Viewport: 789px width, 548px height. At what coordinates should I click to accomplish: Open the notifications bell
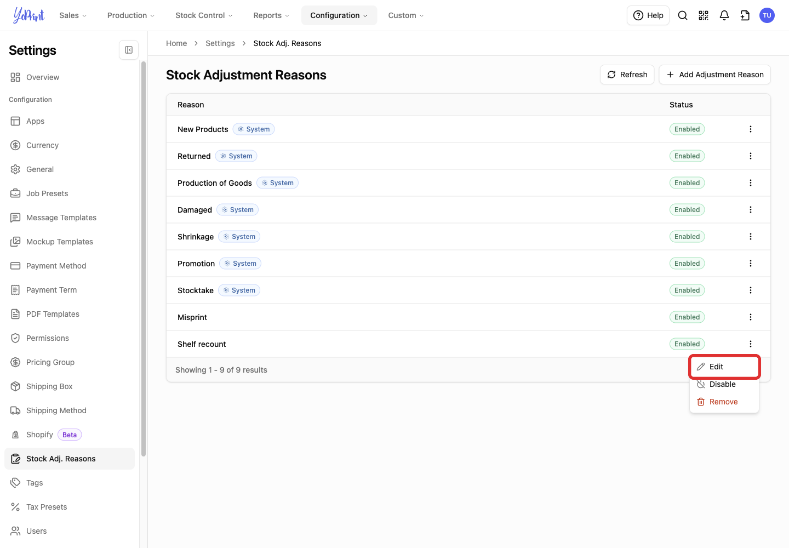pos(724,15)
